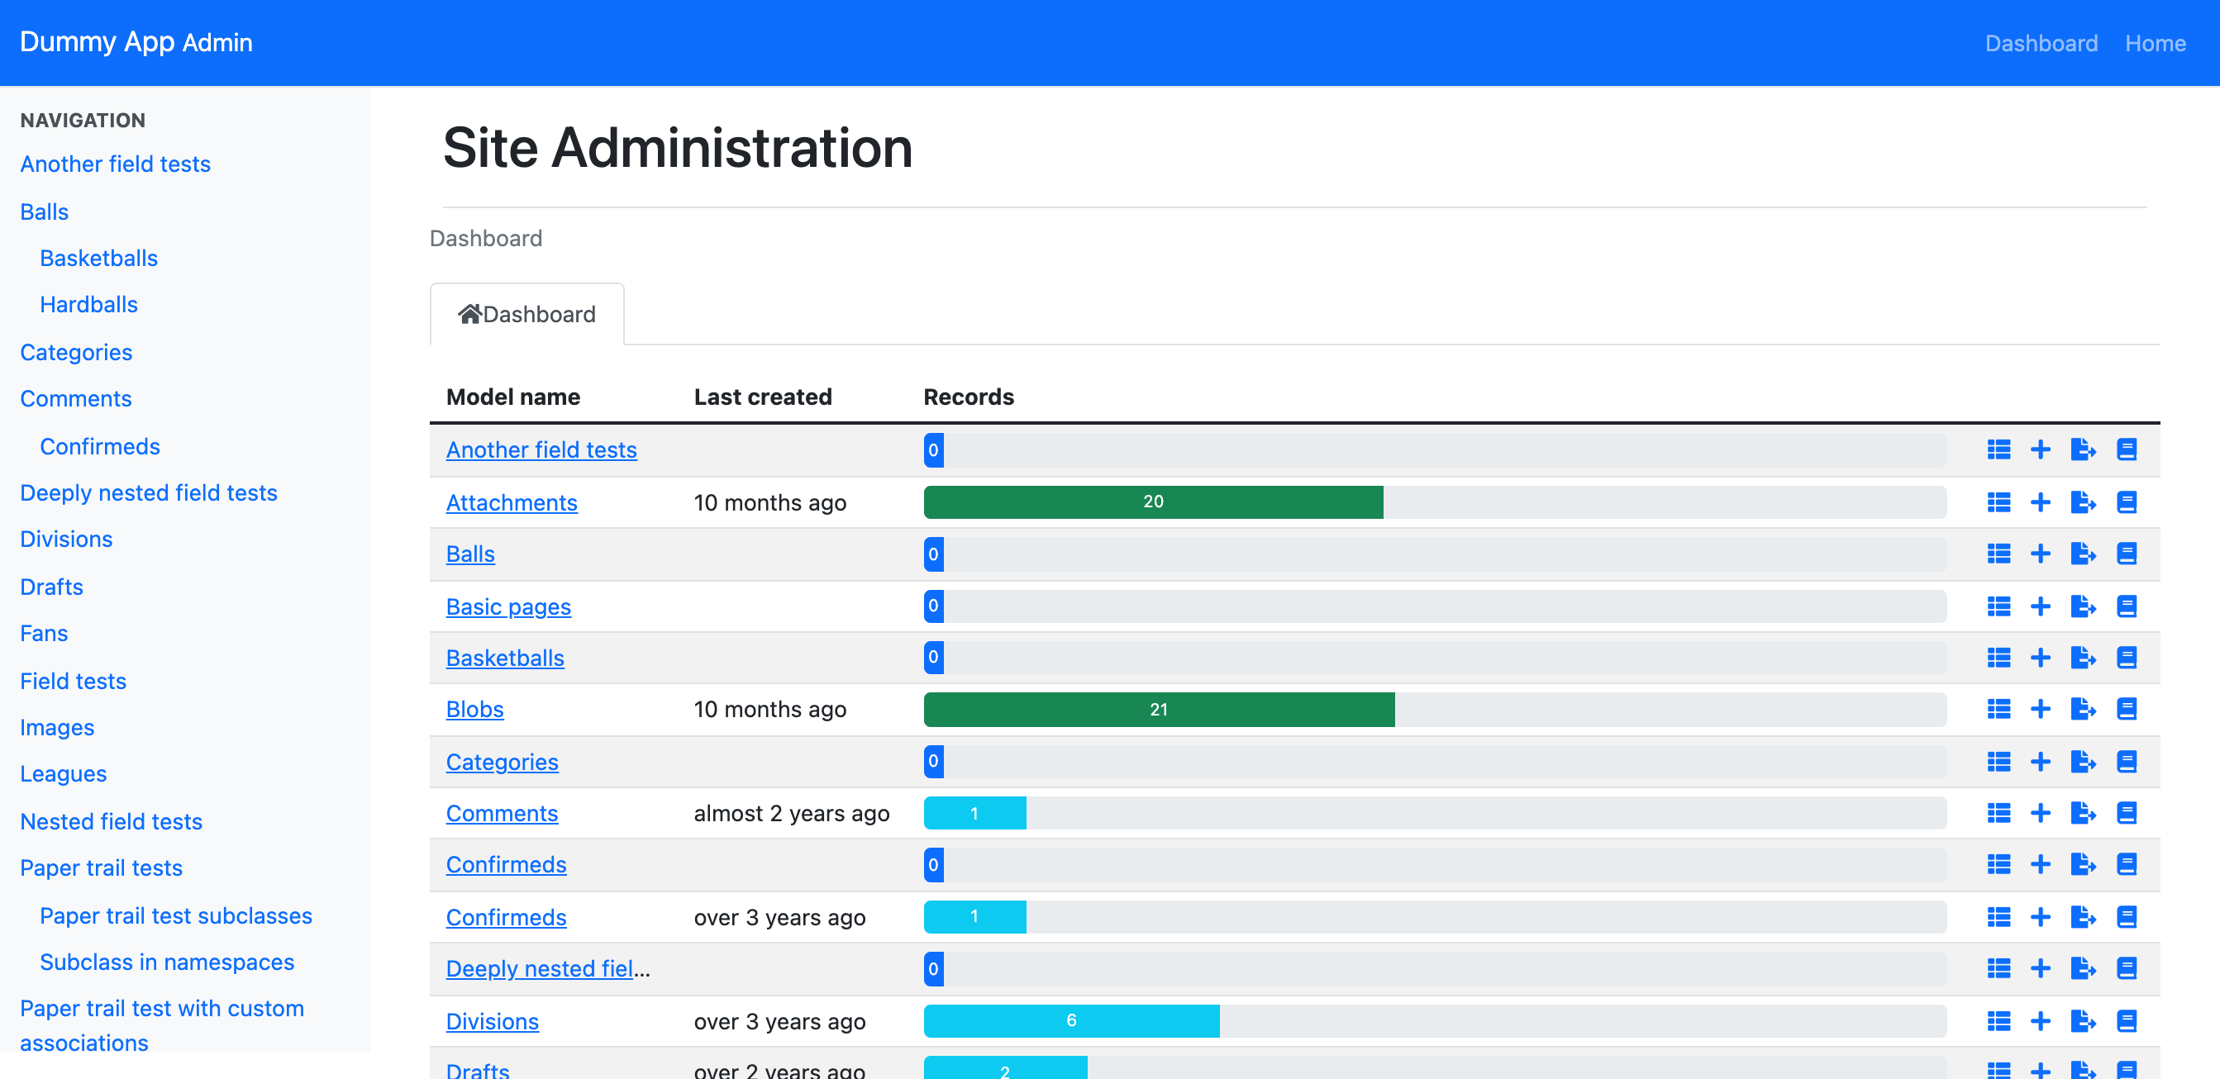Open Home in the top navbar

click(x=2155, y=43)
